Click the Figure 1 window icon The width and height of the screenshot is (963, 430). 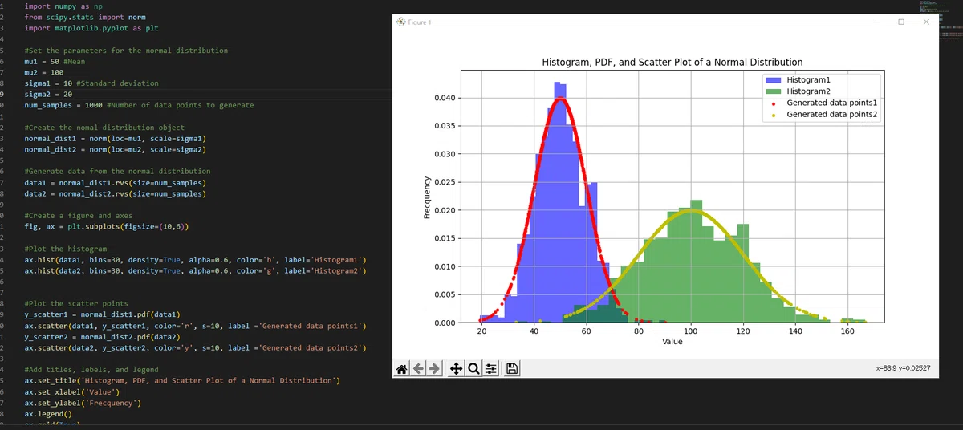(402, 22)
